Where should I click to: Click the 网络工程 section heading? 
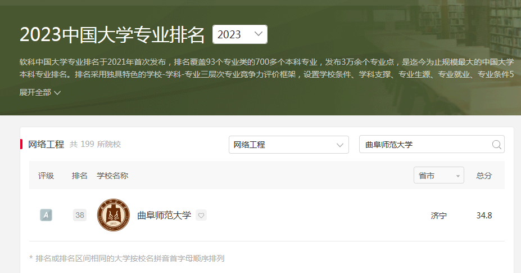(46, 145)
